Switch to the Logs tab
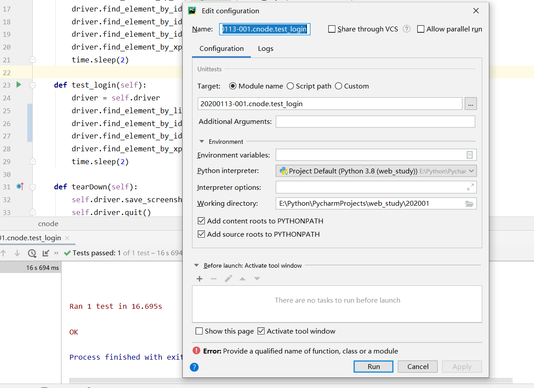534x388 pixels. coord(265,49)
